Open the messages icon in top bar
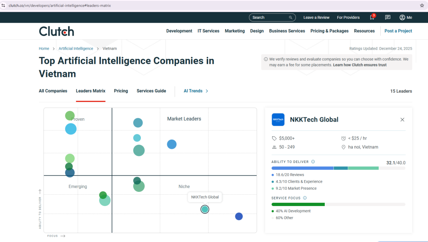This screenshot has height=242, width=428. 387,18
